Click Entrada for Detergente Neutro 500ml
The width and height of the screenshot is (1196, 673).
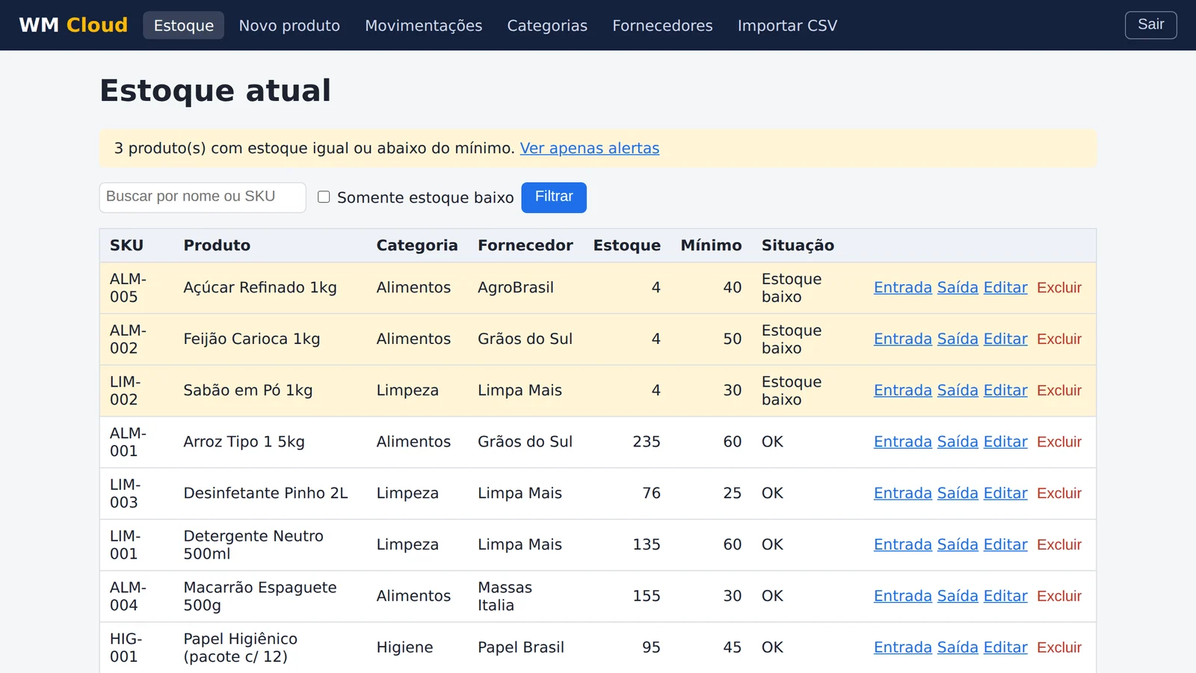point(903,545)
